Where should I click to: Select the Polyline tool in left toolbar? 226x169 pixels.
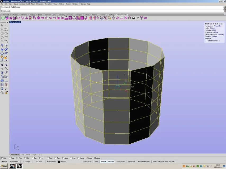2,29
